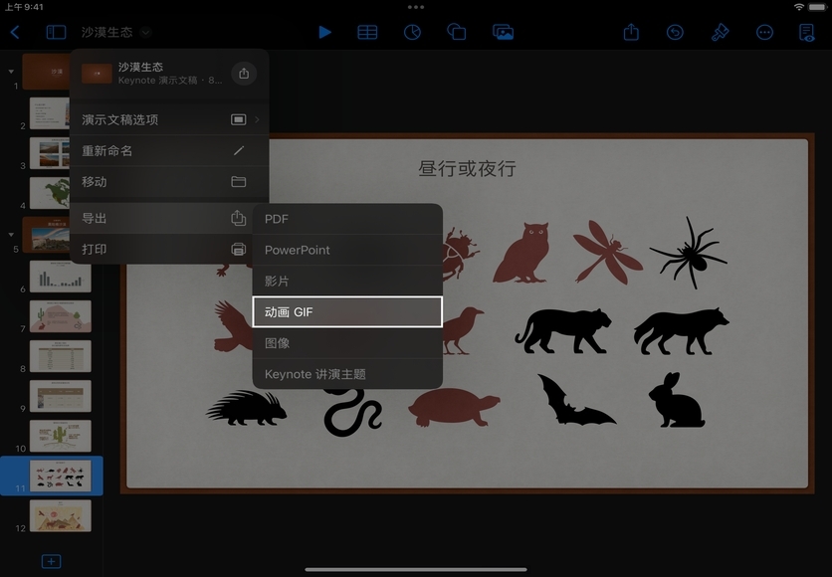The image size is (832, 577).
Task: Open the format paintbrush panel
Action: pyautogui.click(x=721, y=32)
